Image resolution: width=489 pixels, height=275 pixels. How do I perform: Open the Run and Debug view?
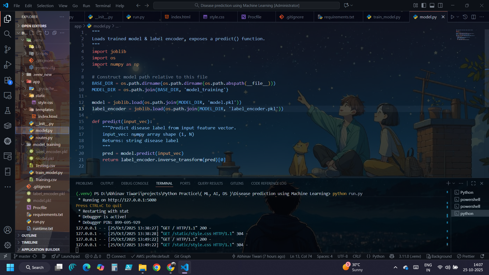click(x=7, y=65)
